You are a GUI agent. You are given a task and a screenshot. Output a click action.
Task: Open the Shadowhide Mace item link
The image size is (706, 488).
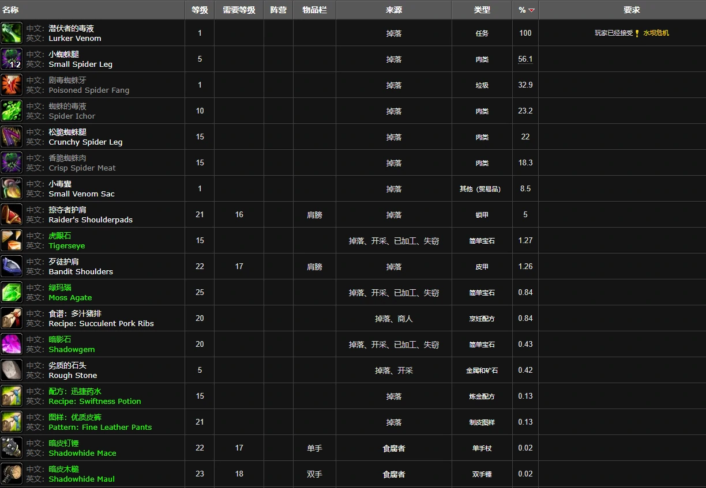pyautogui.click(x=82, y=453)
